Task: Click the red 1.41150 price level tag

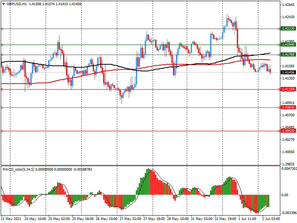Action: (288, 89)
